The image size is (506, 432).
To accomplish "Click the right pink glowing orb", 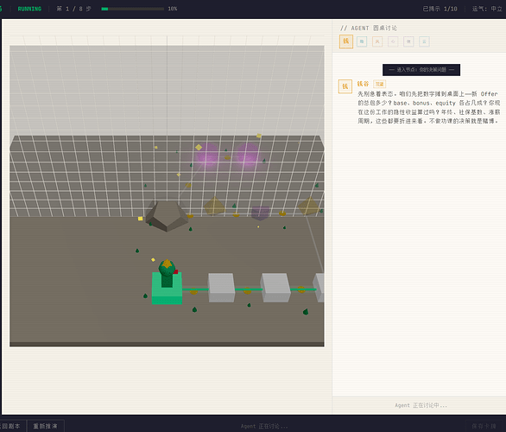I will point(248,155).
